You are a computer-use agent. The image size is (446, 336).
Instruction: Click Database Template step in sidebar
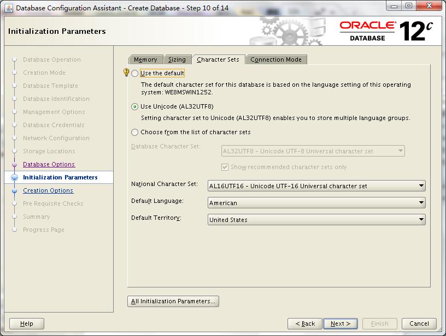(x=50, y=86)
